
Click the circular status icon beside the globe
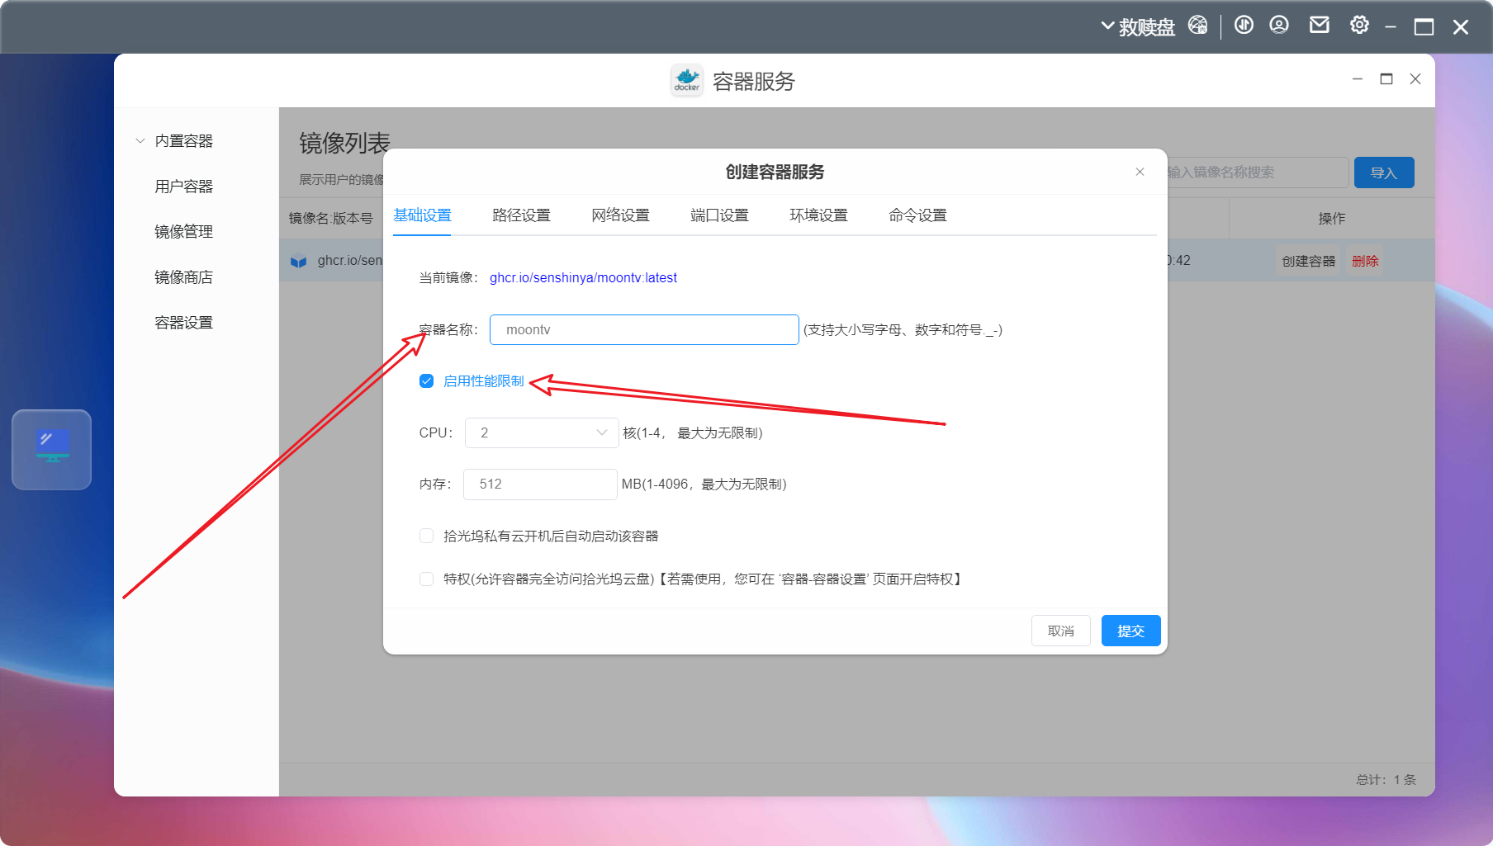(x=1244, y=26)
